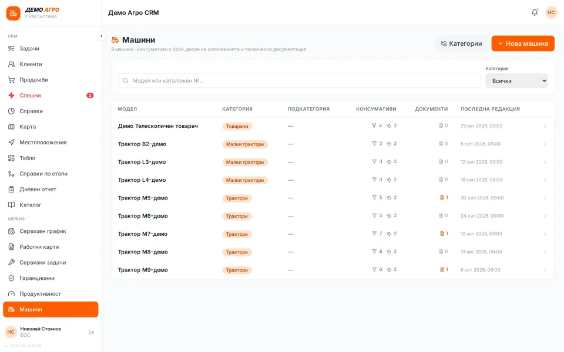Click the Каталог book icon

pos(12,205)
